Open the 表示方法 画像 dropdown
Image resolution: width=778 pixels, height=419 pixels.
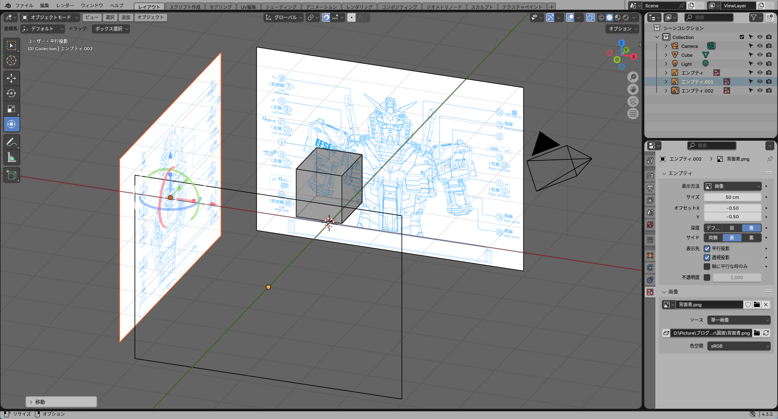(733, 186)
